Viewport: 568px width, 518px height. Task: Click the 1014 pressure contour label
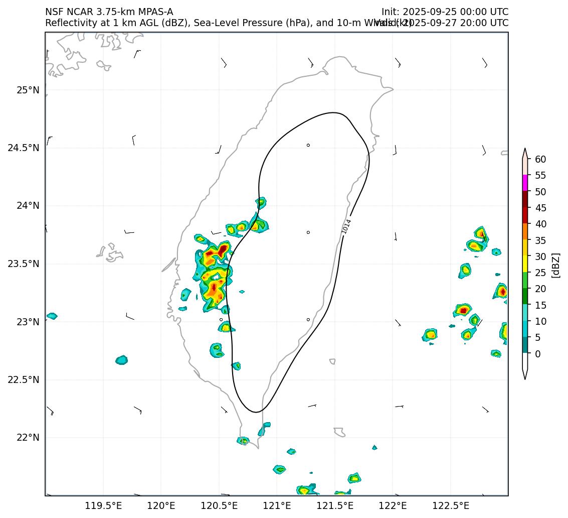pos(346,226)
